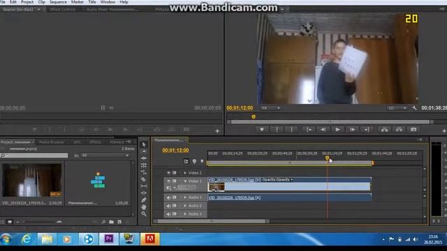Select the Rolling Edit tool

tap(144, 165)
